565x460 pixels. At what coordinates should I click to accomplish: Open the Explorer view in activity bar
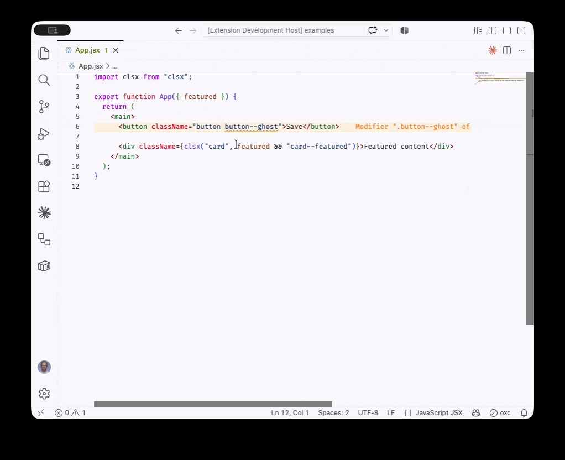[44, 54]
